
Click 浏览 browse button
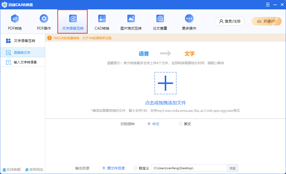(232, 168)
